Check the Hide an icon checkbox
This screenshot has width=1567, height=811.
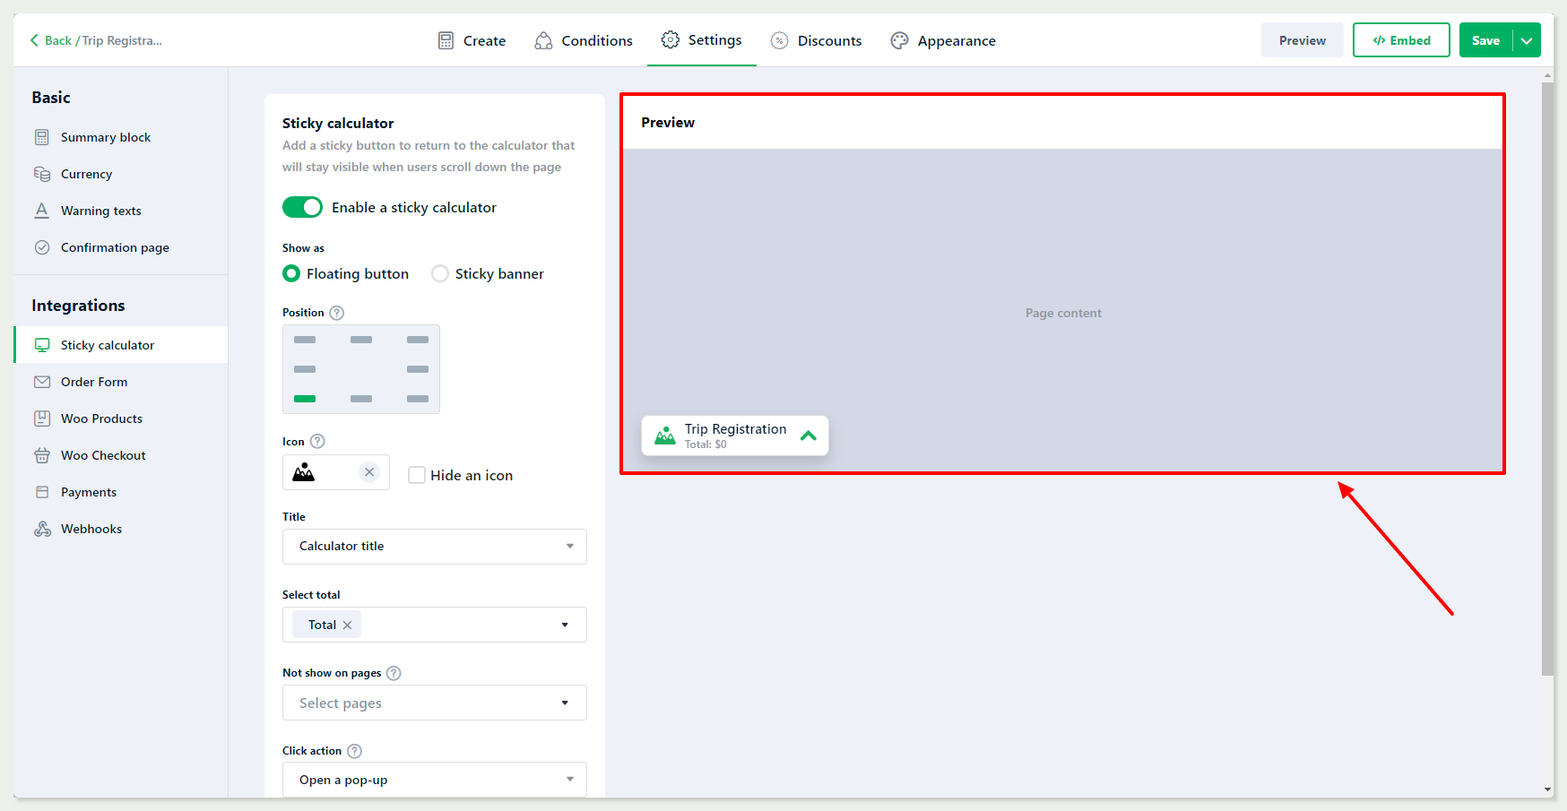417,475
